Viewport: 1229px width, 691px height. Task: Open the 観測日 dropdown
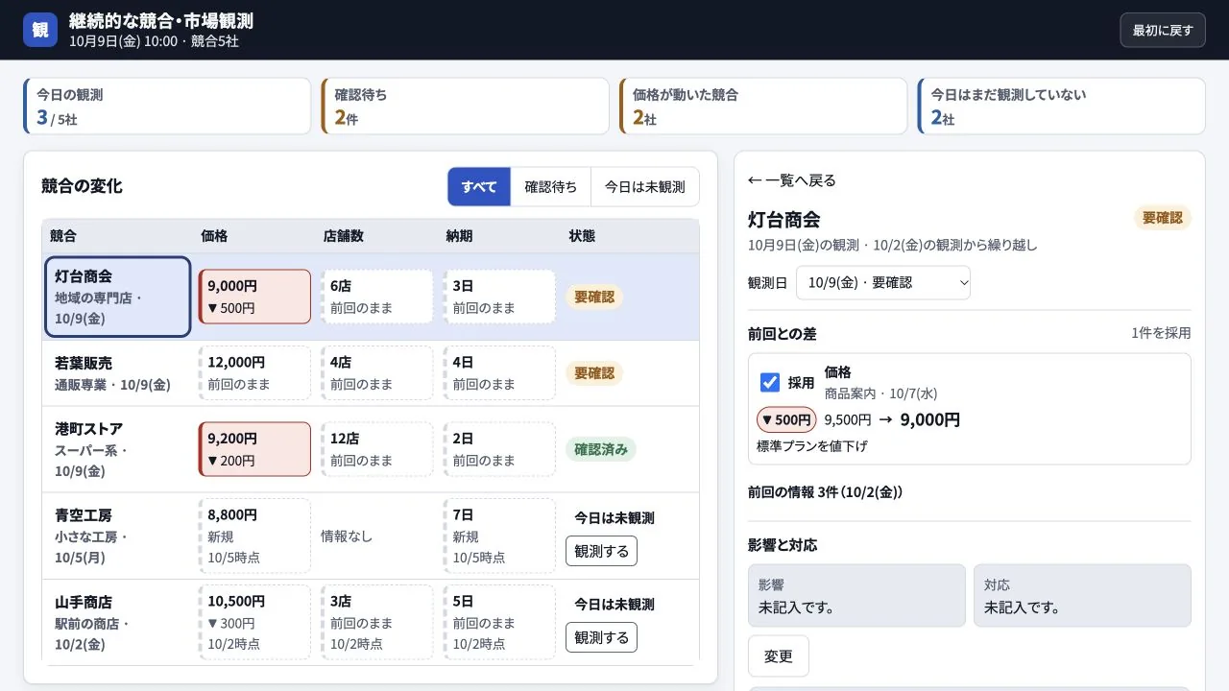tap(883, 283)
